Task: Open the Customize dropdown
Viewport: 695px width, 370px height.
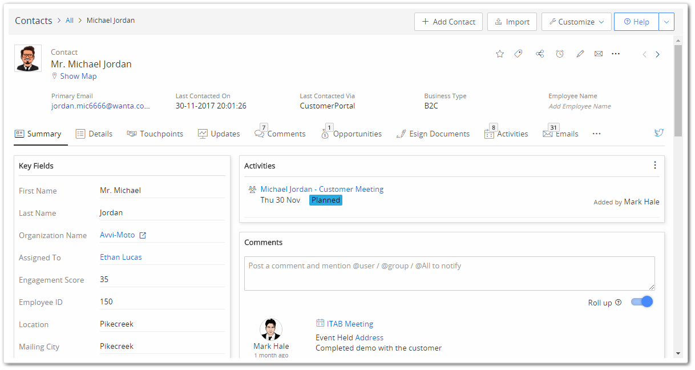Action: click(576, 22)
